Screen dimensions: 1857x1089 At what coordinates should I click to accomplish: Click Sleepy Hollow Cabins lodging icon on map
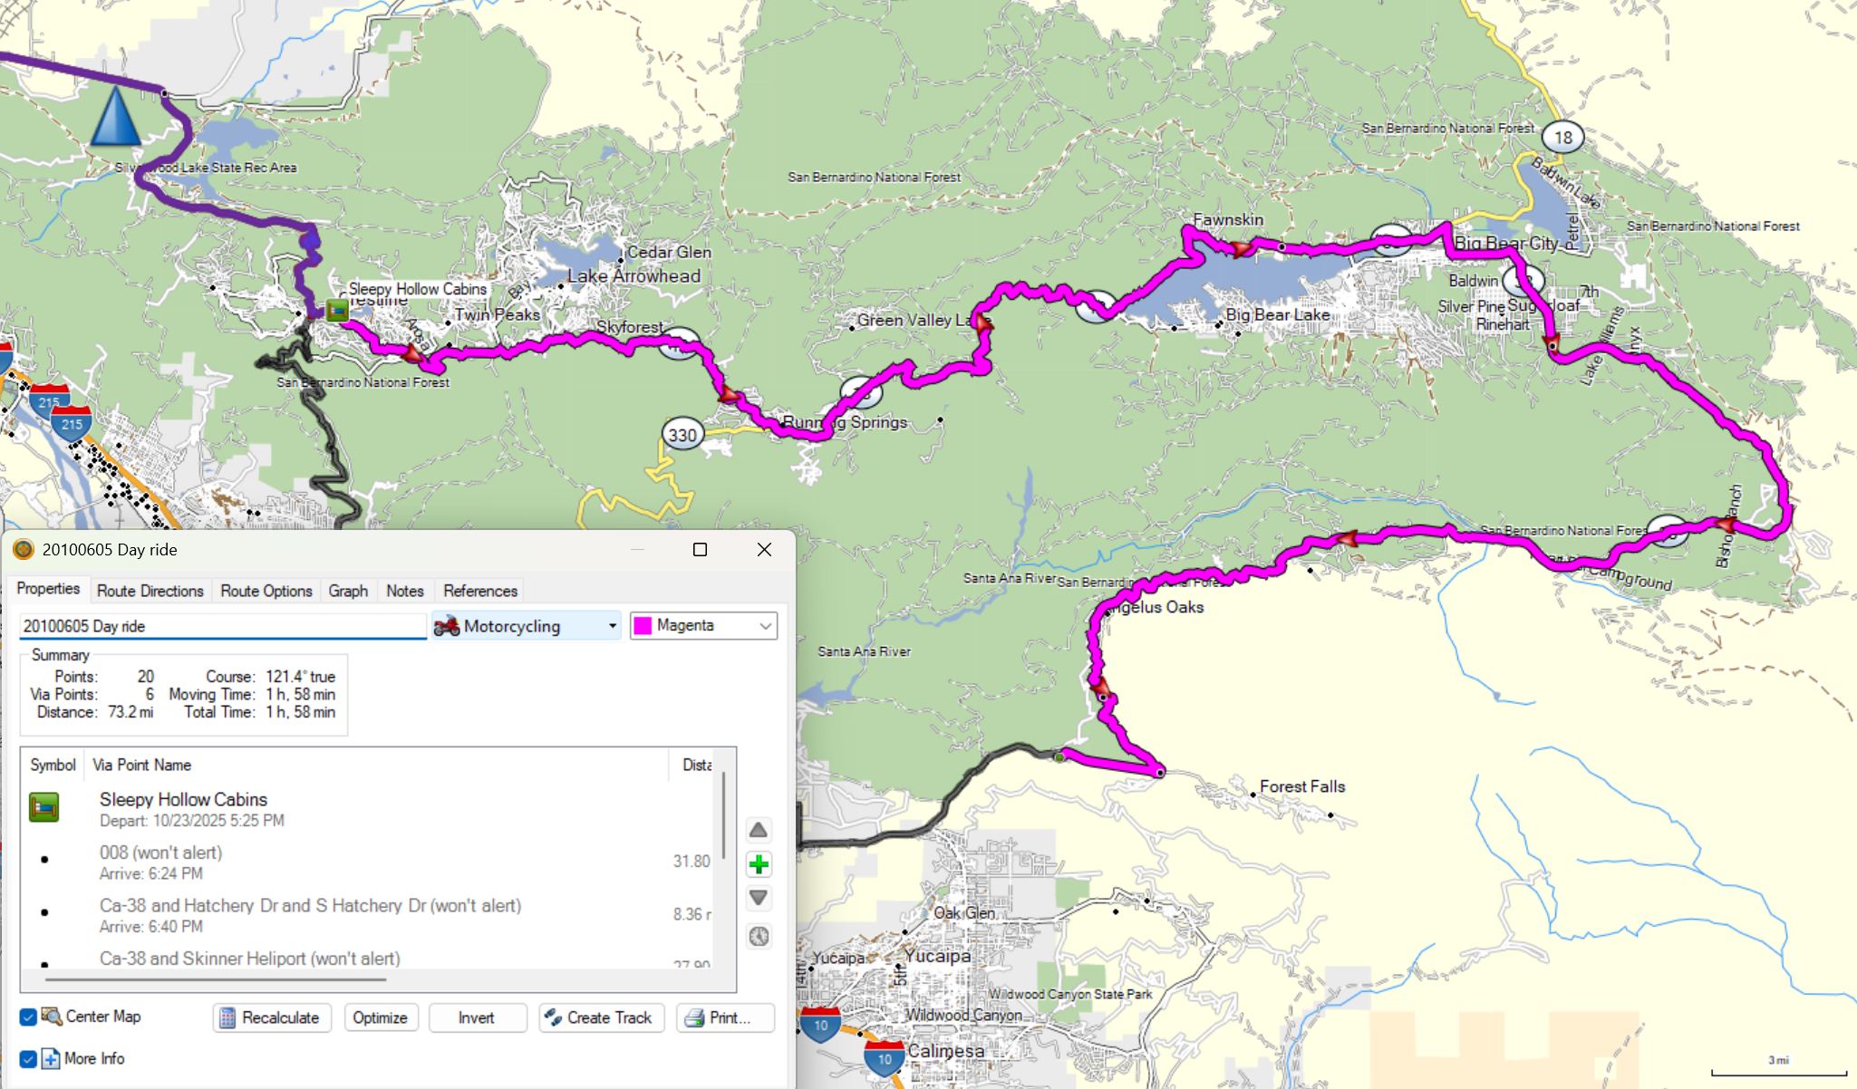pos(337,310)
